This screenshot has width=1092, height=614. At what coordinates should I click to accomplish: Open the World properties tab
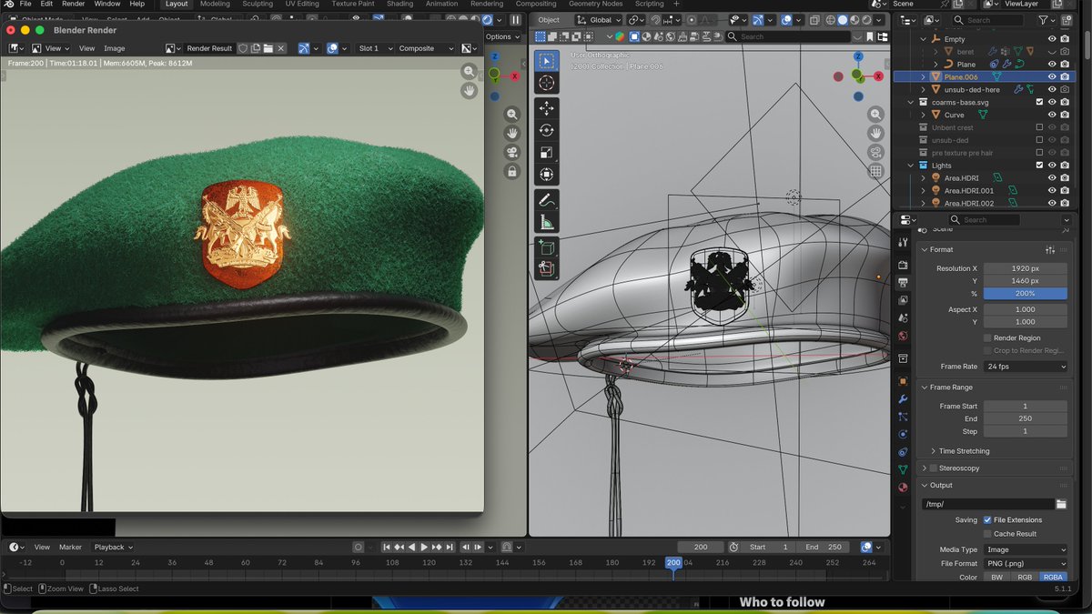coord(903,336)
